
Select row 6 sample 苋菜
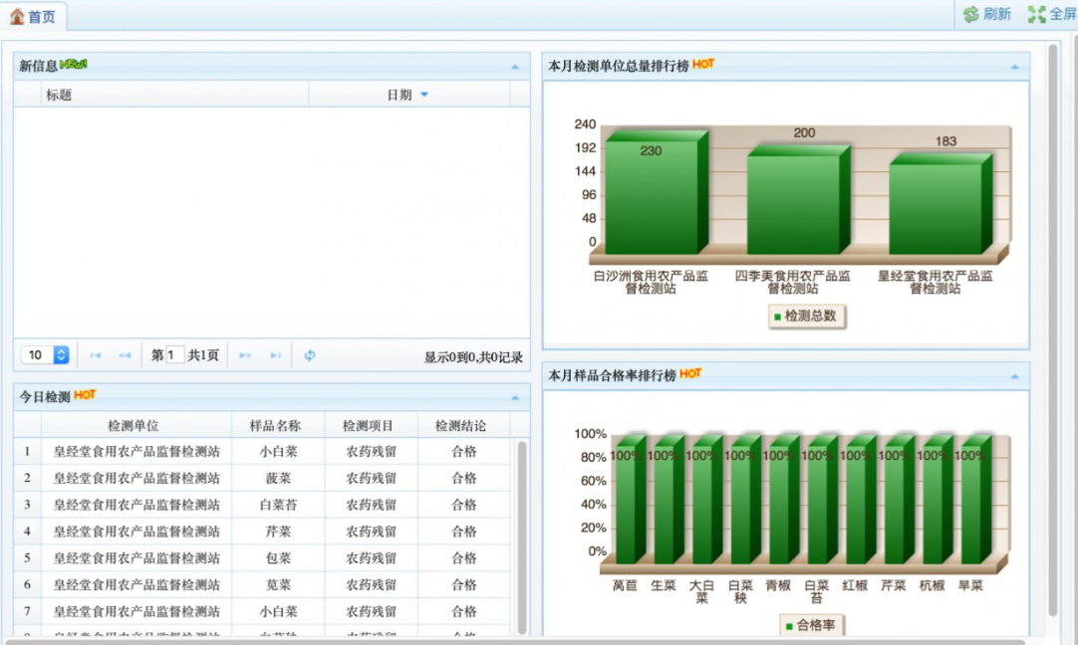pyautogui.click(x=278, y=585)
